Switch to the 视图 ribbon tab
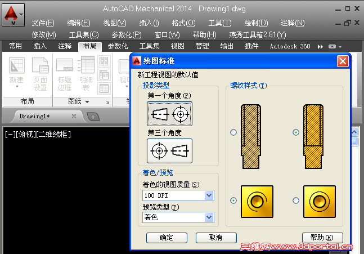 (x=177, y=46)
